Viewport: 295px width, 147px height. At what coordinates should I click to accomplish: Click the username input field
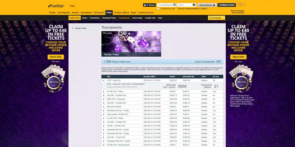point(167,5)
